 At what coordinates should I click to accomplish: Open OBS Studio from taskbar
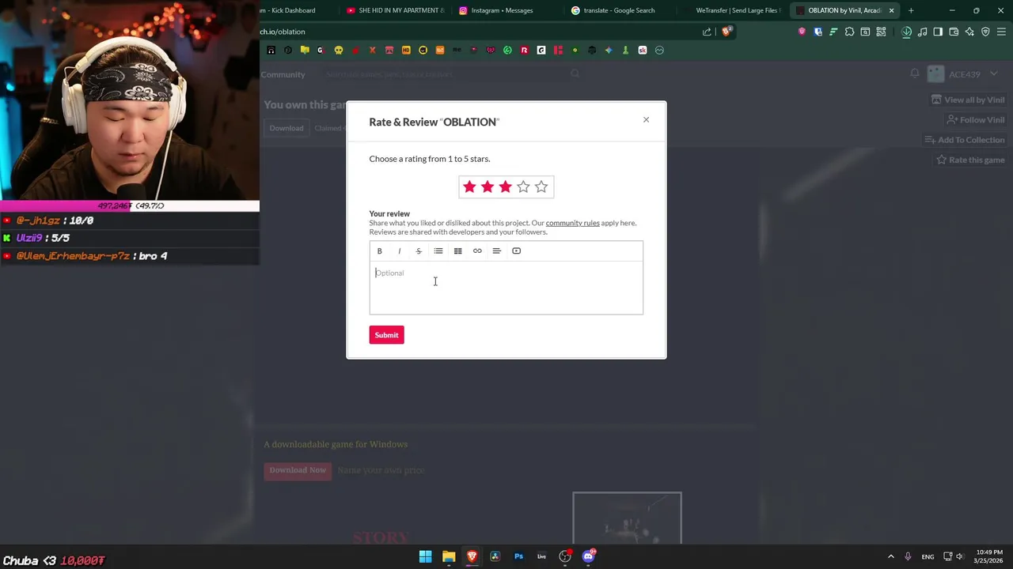565,556
